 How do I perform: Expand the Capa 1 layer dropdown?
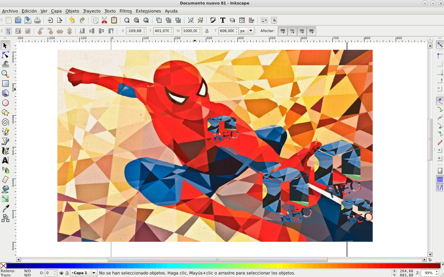pos(94,273)
